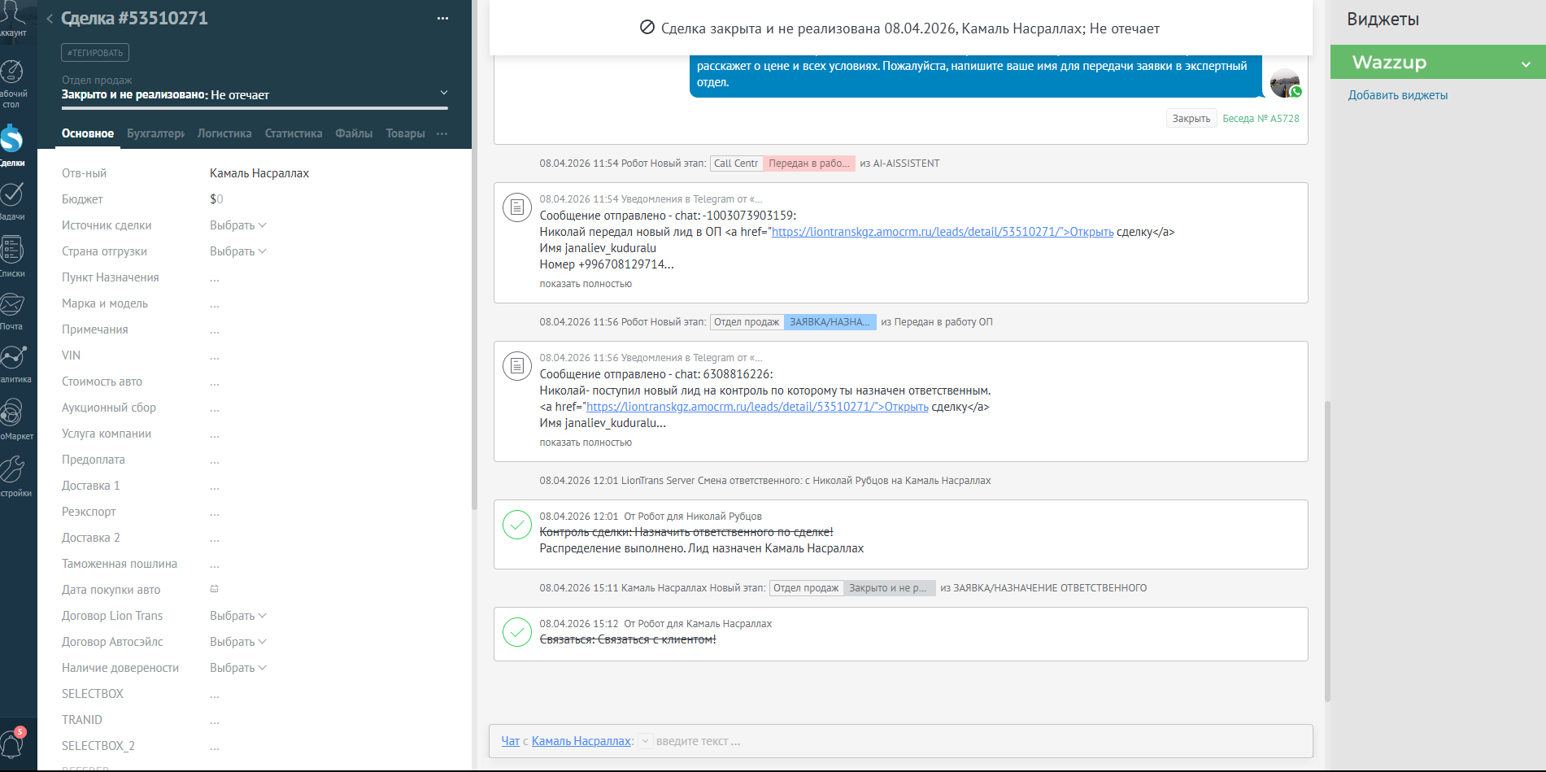The image size is (1546, 772).
Task: Open the Источник сделки Выбрать dropdown
Action: (238, 225)
